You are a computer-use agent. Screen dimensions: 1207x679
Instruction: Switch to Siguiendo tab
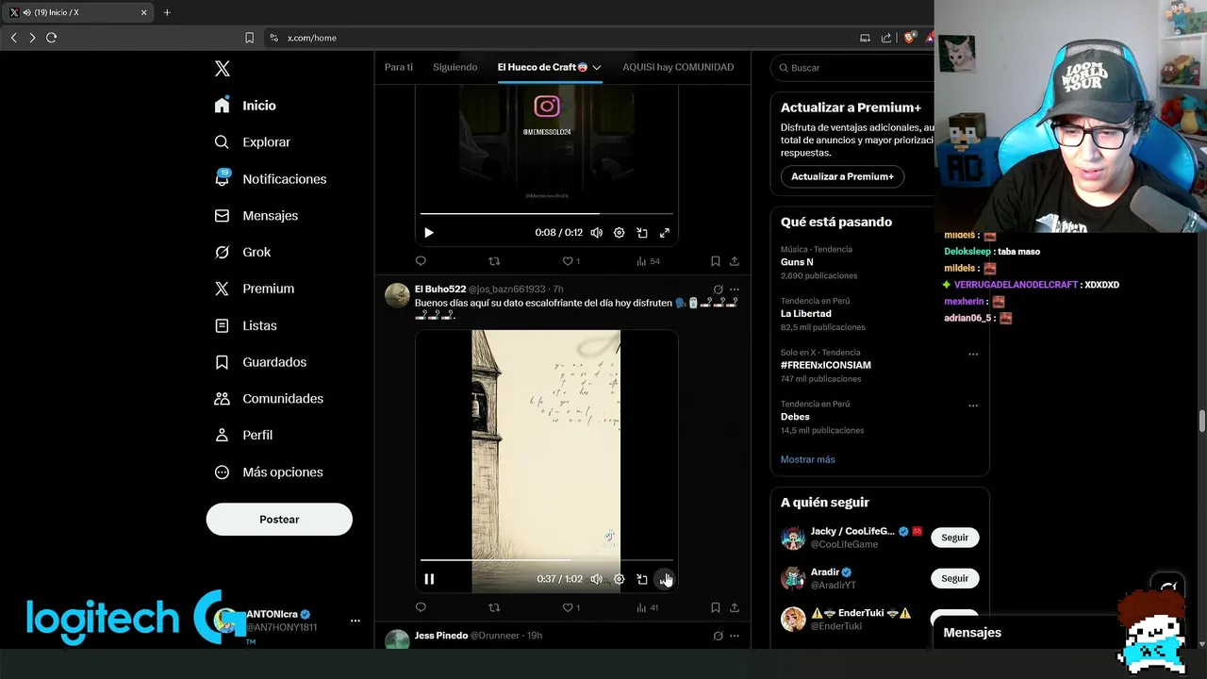455,67
